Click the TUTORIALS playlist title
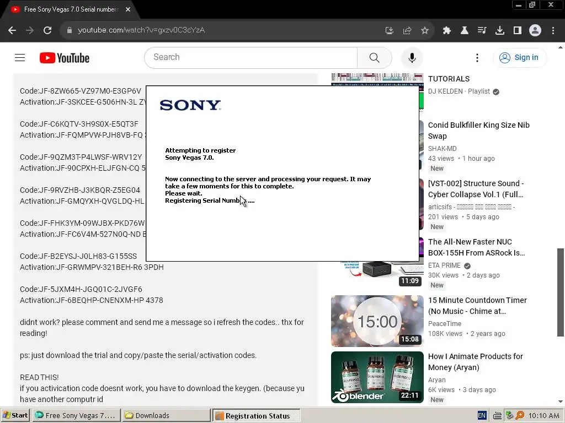 point(449,79)
